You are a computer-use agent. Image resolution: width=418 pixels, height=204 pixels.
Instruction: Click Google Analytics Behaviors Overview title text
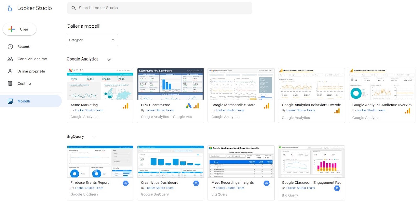[x=311, y=105]
